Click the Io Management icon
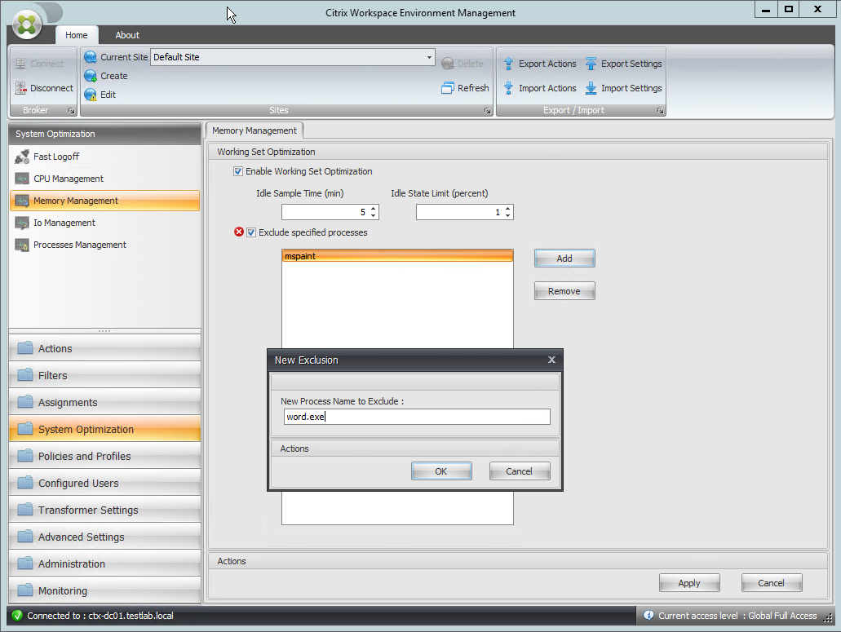 click(22, 223)
